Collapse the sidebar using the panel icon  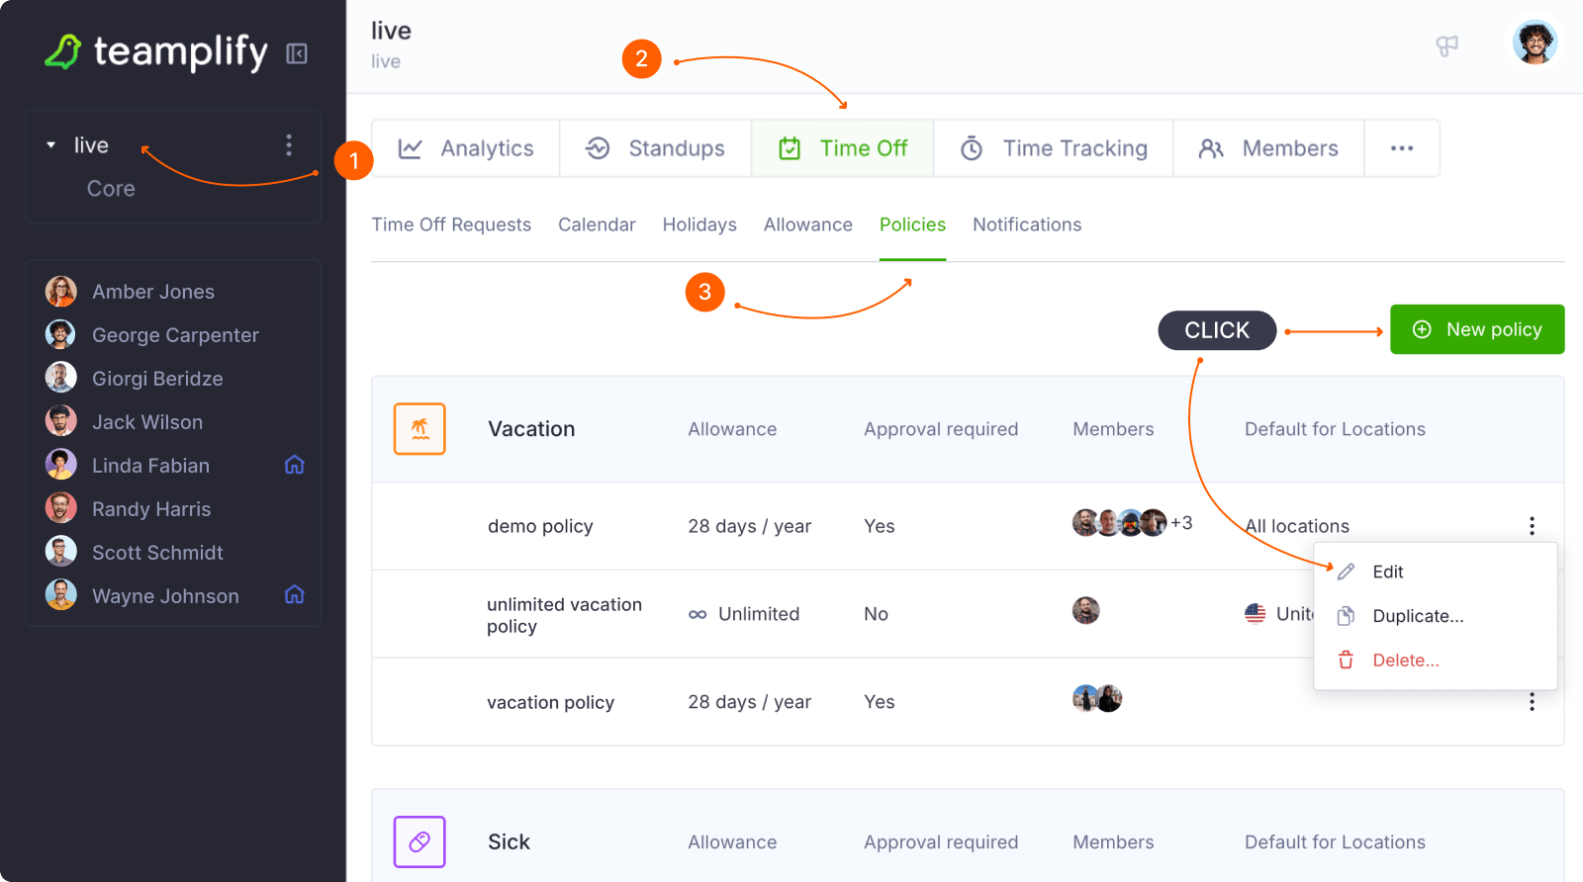297,53
